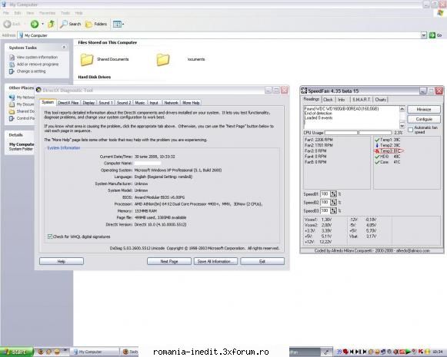447x357 pixels.
Task: Click the Go button by address bar
Action: [x=435, y=35]
